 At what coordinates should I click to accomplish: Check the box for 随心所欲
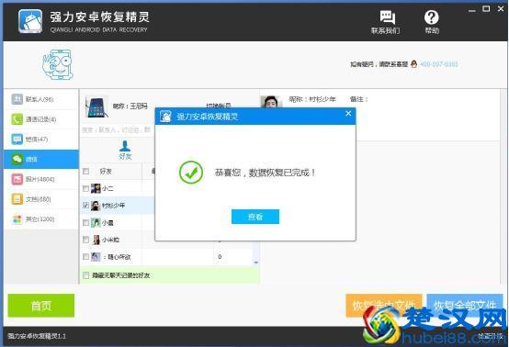(85, 257)
